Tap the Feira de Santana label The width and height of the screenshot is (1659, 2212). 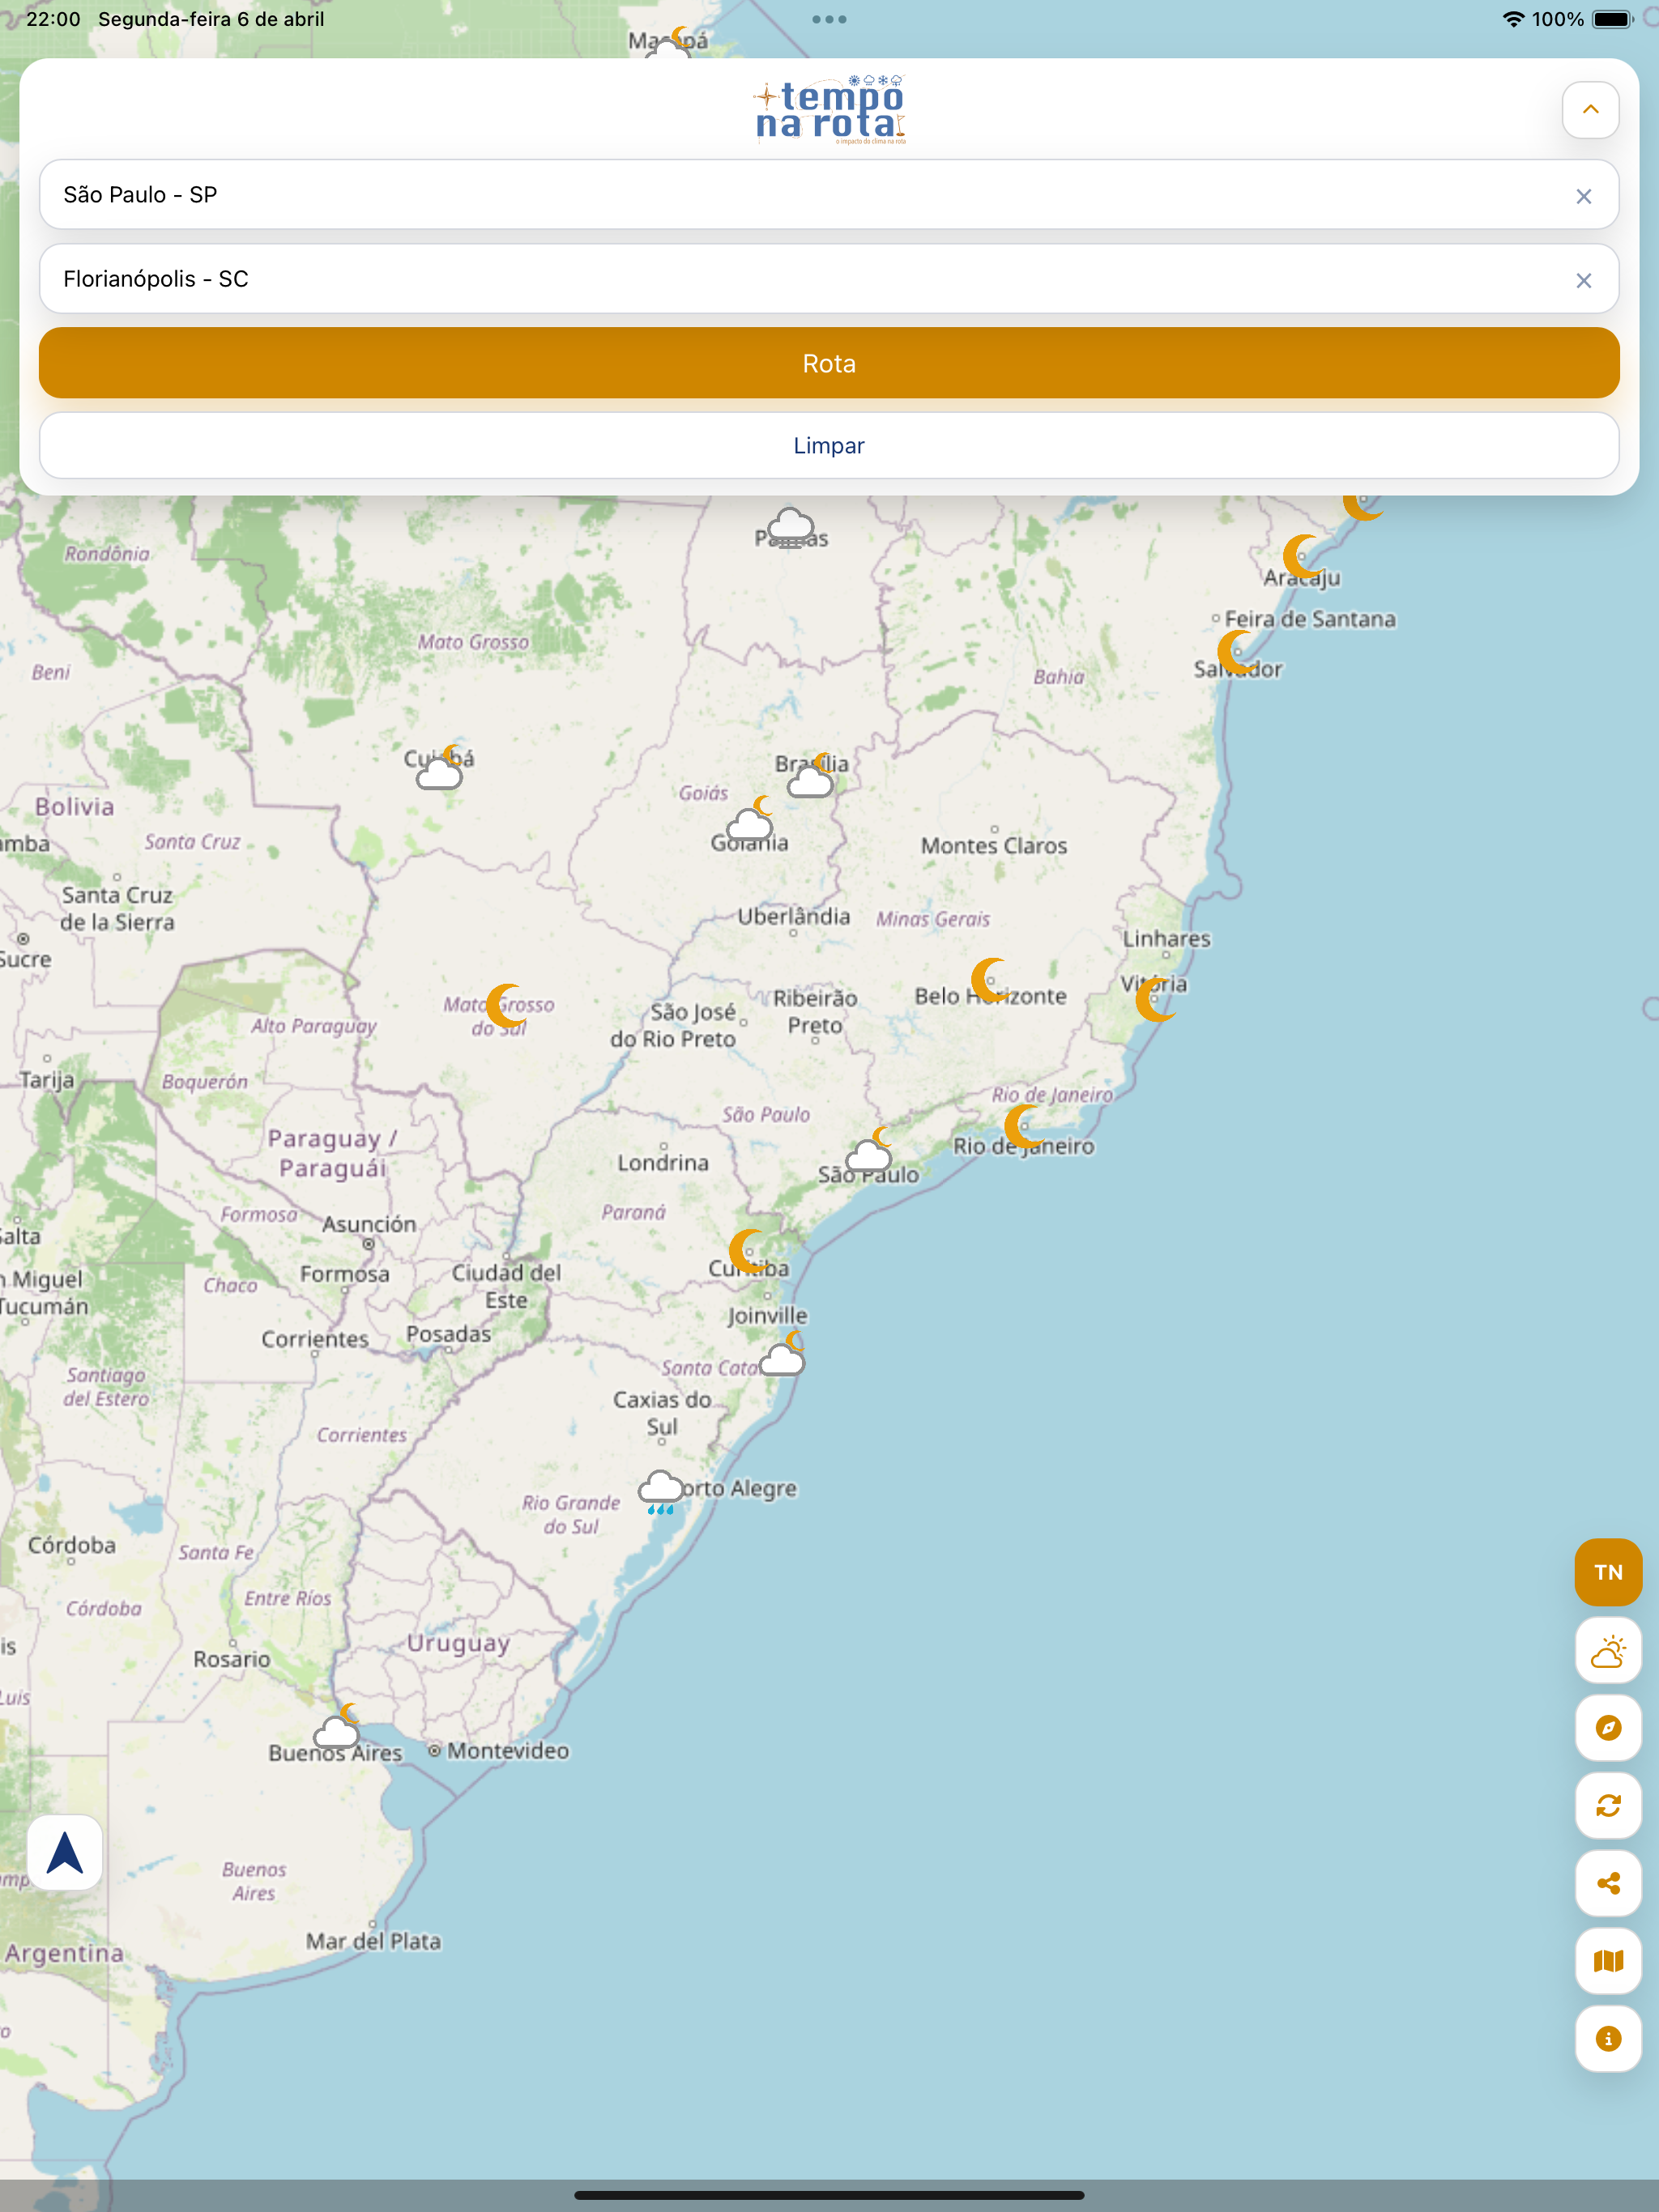[x=1310, y=619]
